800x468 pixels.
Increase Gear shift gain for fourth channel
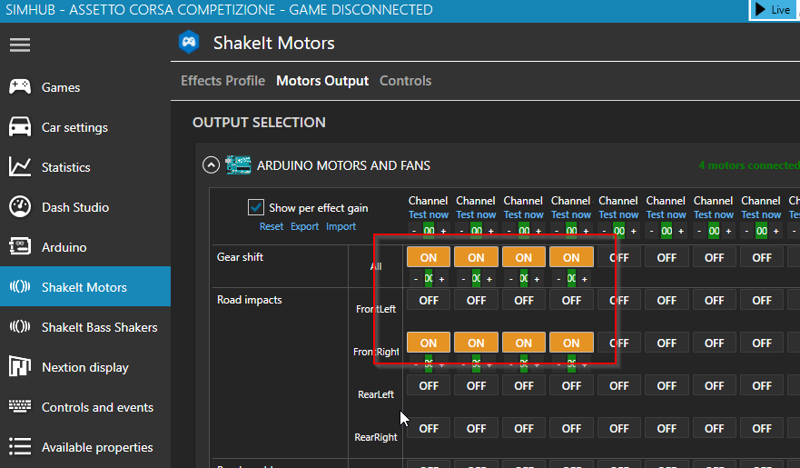tap(584, 279)
